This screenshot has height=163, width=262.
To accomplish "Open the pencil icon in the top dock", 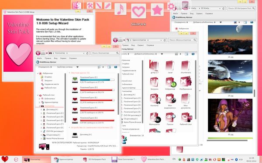I will click(108, 6).
